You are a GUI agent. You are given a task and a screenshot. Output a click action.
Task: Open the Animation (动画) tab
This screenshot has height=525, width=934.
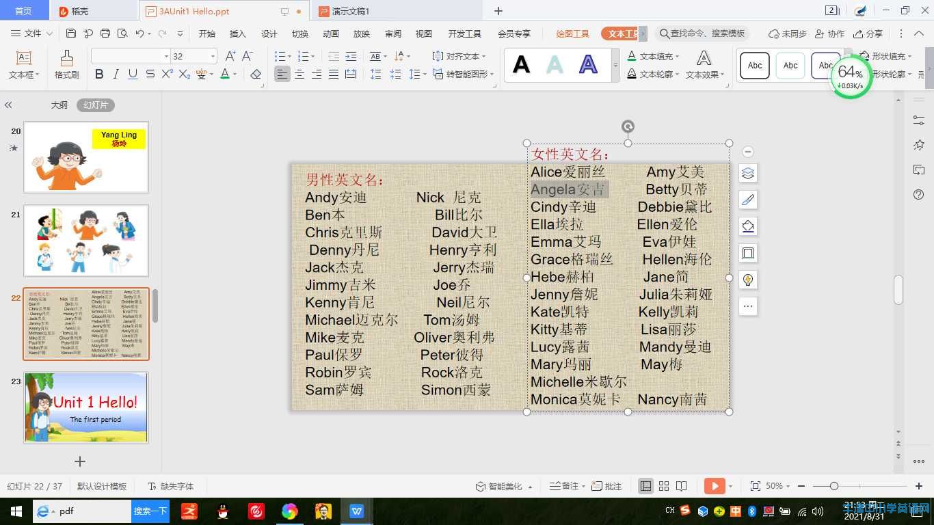click(331, 33)
